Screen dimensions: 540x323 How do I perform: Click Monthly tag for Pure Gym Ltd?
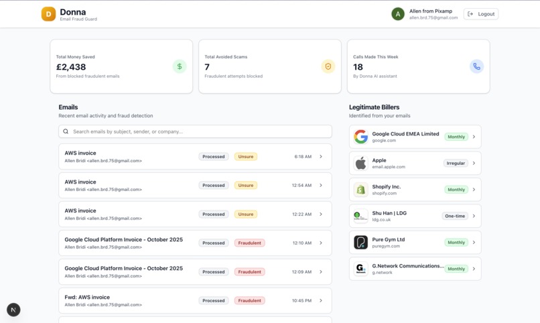point(456,243)
